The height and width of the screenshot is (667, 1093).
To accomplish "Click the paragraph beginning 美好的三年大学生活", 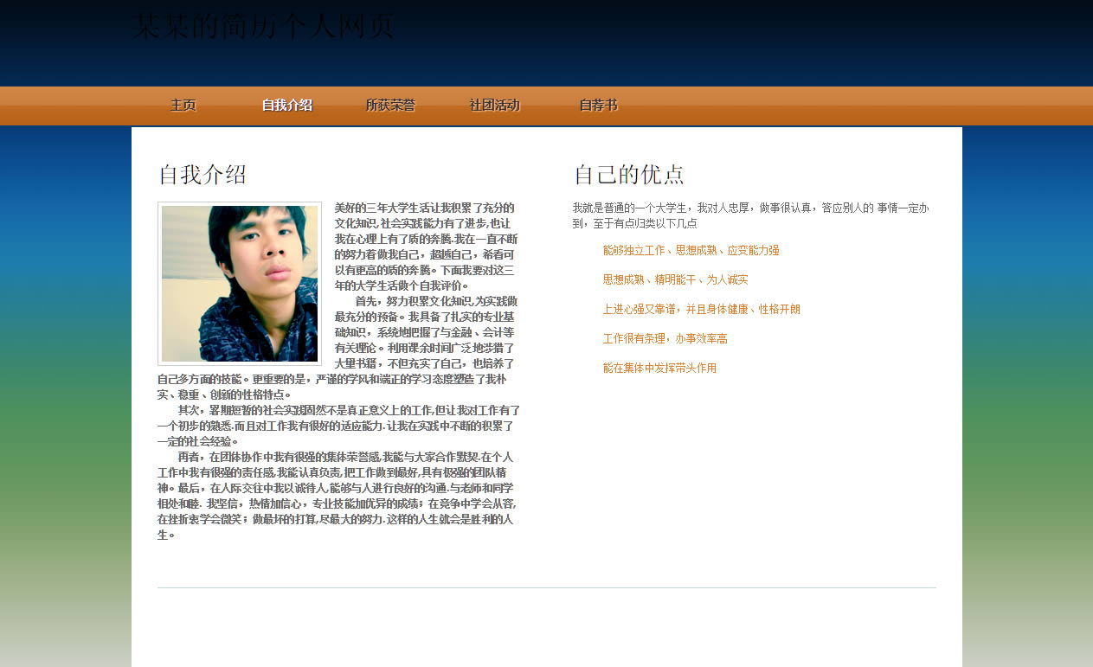I will click(x=426, y=247).
